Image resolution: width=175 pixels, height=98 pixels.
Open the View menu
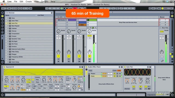[36, 2]
